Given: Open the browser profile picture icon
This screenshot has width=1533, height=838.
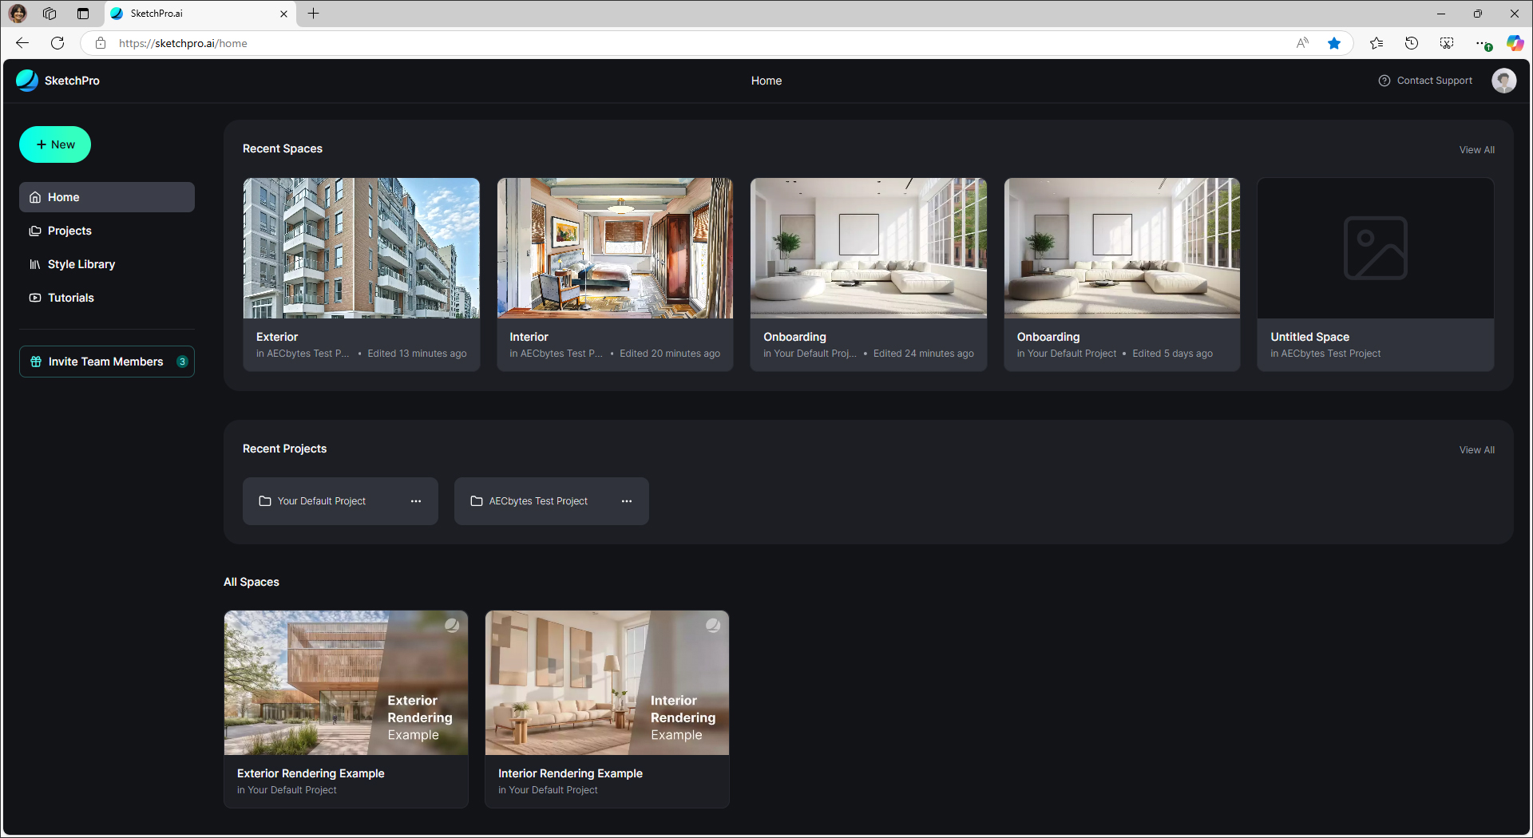Looking at the screenshot, I should click(x=18, y=14).
